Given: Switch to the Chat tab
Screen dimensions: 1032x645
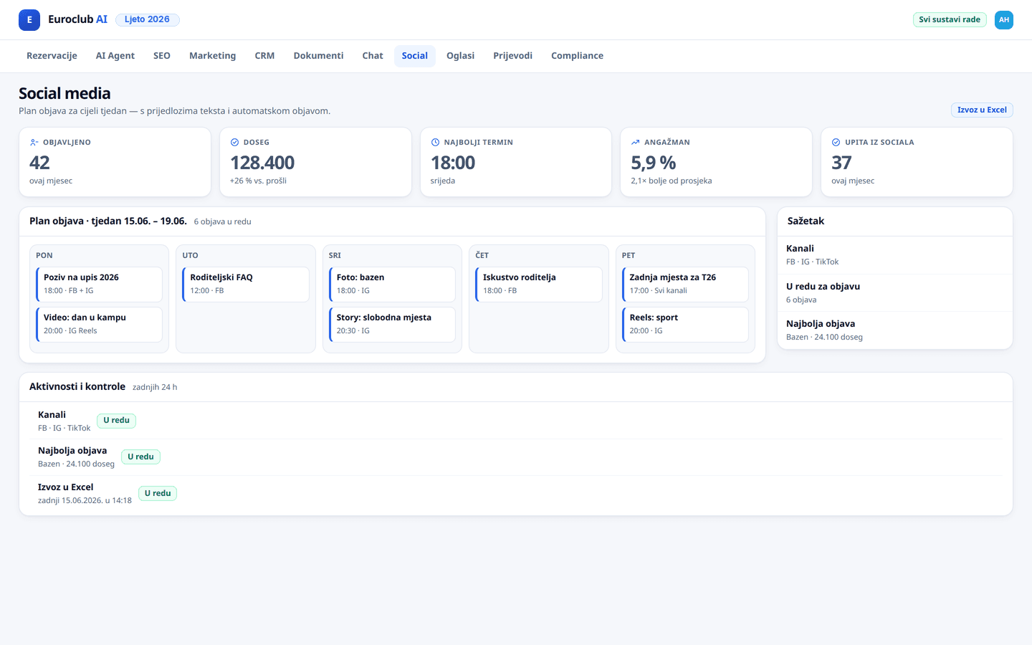Looking at the screenshot, I should tap(373, 56).
